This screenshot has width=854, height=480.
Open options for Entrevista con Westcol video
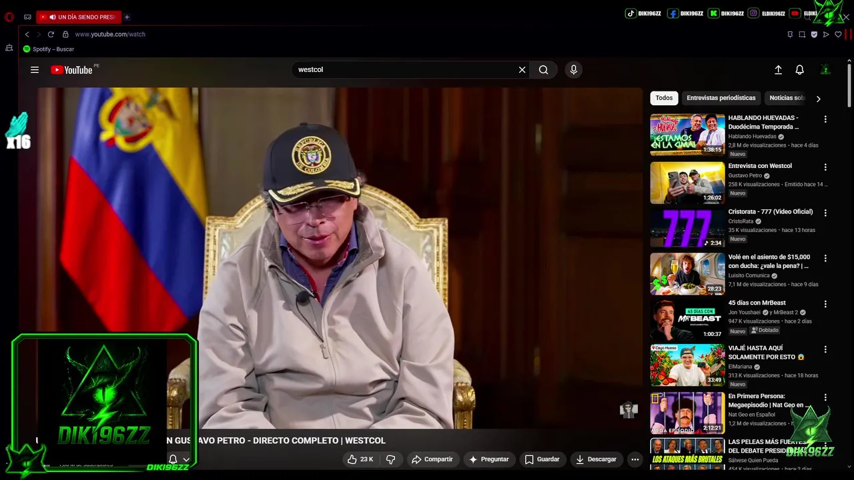pos(825,167)
